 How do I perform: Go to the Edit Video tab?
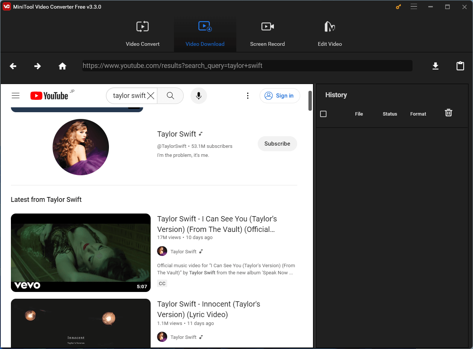click(330, 35)
